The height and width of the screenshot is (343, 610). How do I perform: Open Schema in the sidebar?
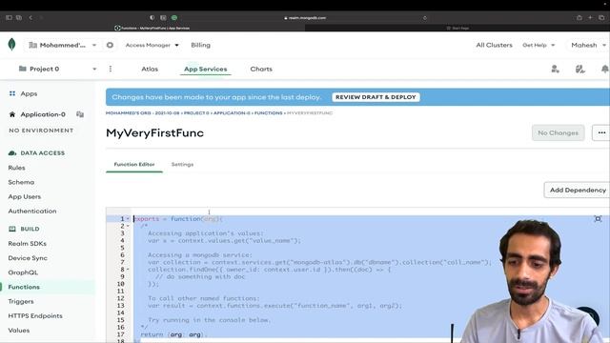coord(21,182)
